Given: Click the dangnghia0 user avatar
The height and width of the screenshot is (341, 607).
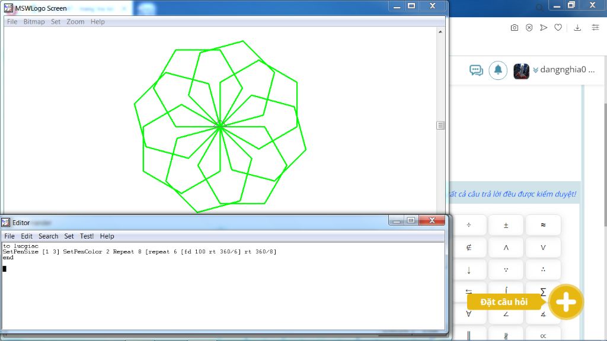Looking at the screenshot, I should tap(521, 71).
